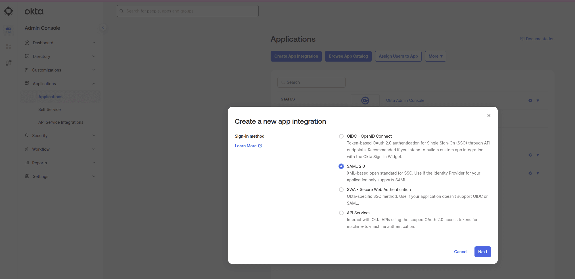Click the Next button in dialog
The width and height of the screenshot is (575, 279).
click(482, 252)
